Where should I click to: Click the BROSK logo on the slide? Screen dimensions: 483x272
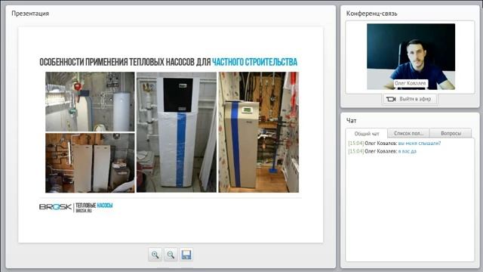pyautogui.click(x=55, y=207)
